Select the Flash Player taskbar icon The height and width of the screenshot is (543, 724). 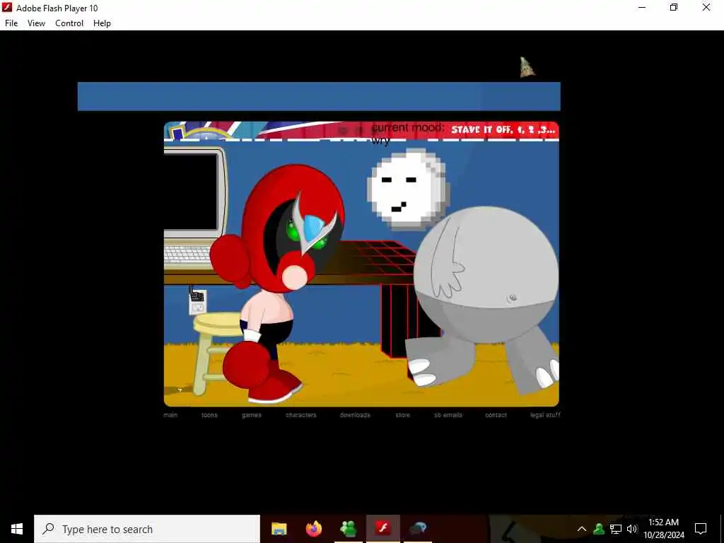click(x=383, y=529)
